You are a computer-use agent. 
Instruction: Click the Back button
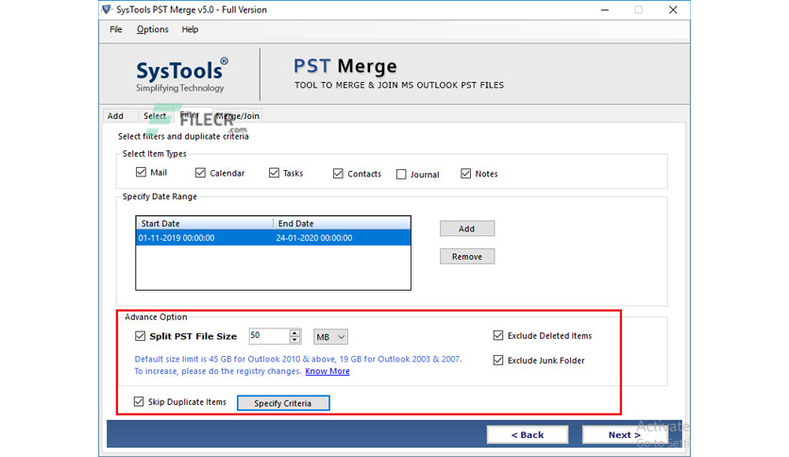click(x=528, y=435)
